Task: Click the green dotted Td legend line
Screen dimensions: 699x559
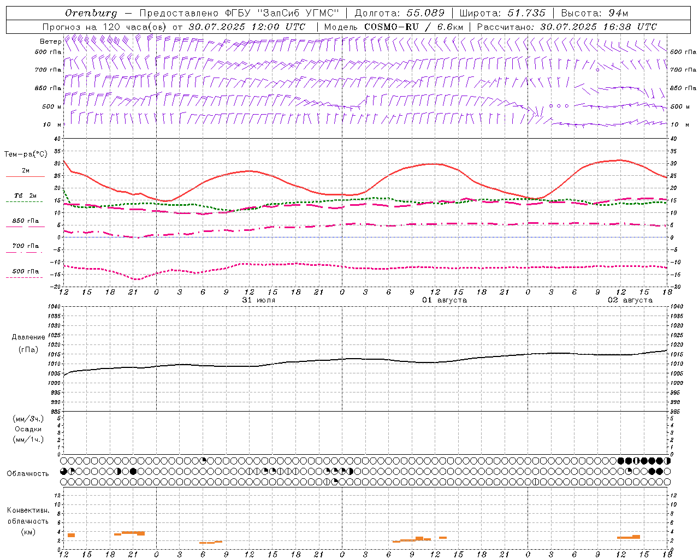Action: click(25, 201)
